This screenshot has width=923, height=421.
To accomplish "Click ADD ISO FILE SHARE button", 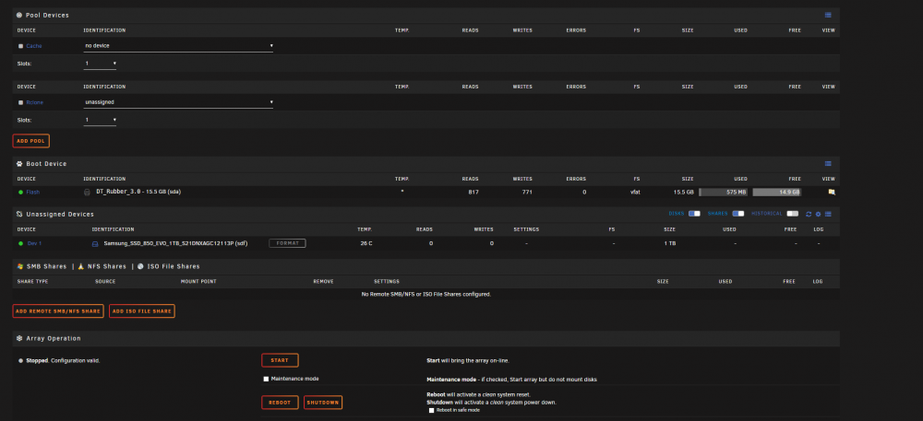I will point(142,311).
